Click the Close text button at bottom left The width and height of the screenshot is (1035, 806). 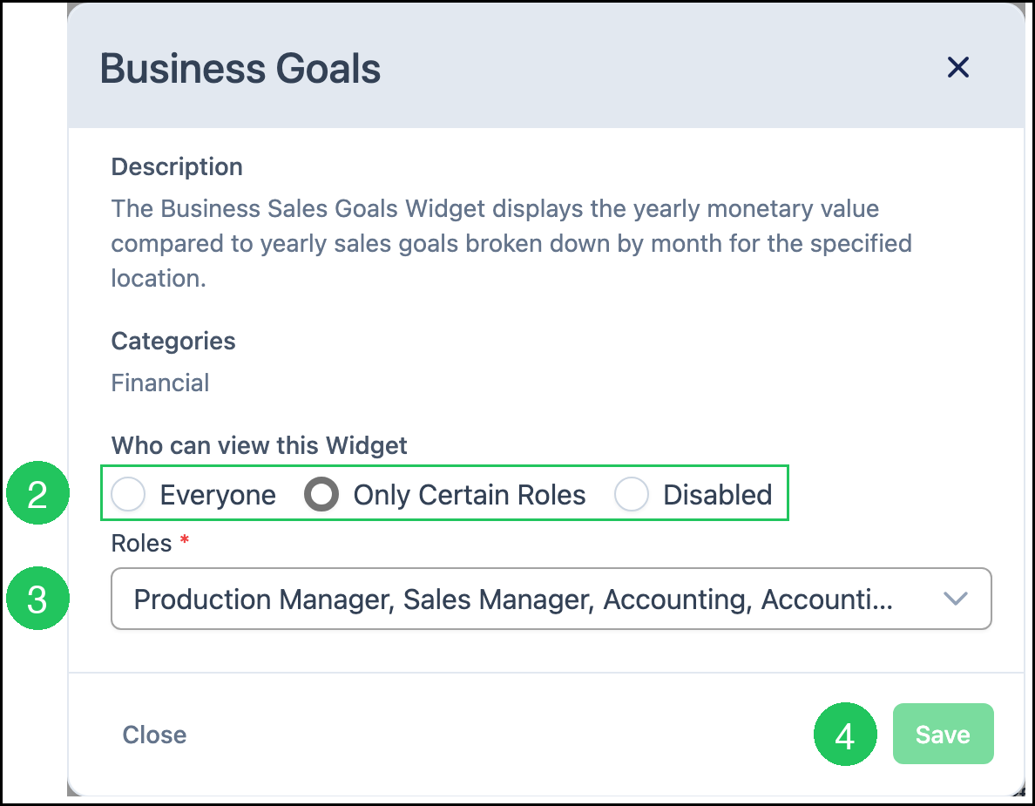[154, 735]
